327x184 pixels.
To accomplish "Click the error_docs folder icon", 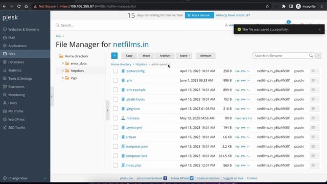I will [x=67, y=63].
